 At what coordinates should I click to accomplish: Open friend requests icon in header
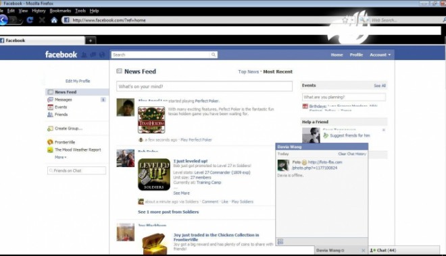[84, 55]
